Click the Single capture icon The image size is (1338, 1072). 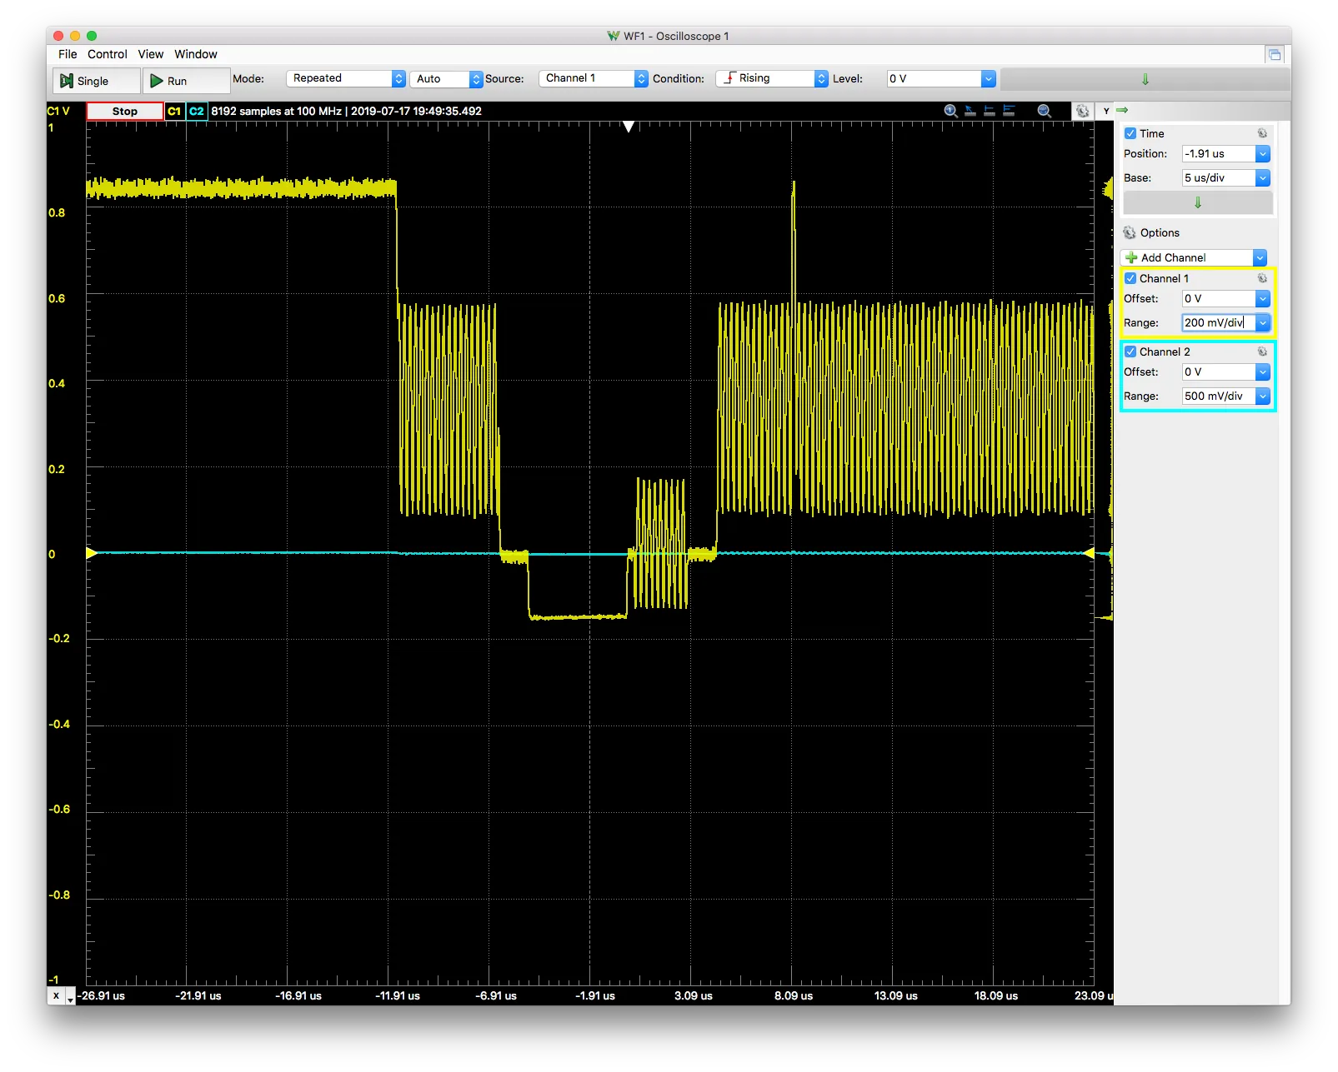click(x=67, y=81)
